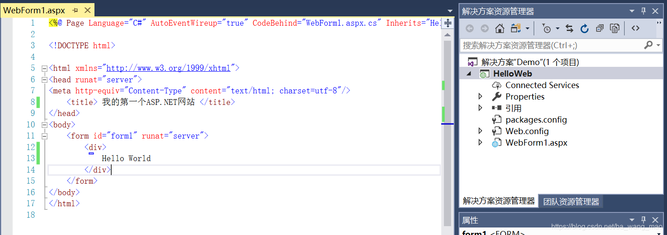Collapse All items in Solution Explorer

point(600,28)
